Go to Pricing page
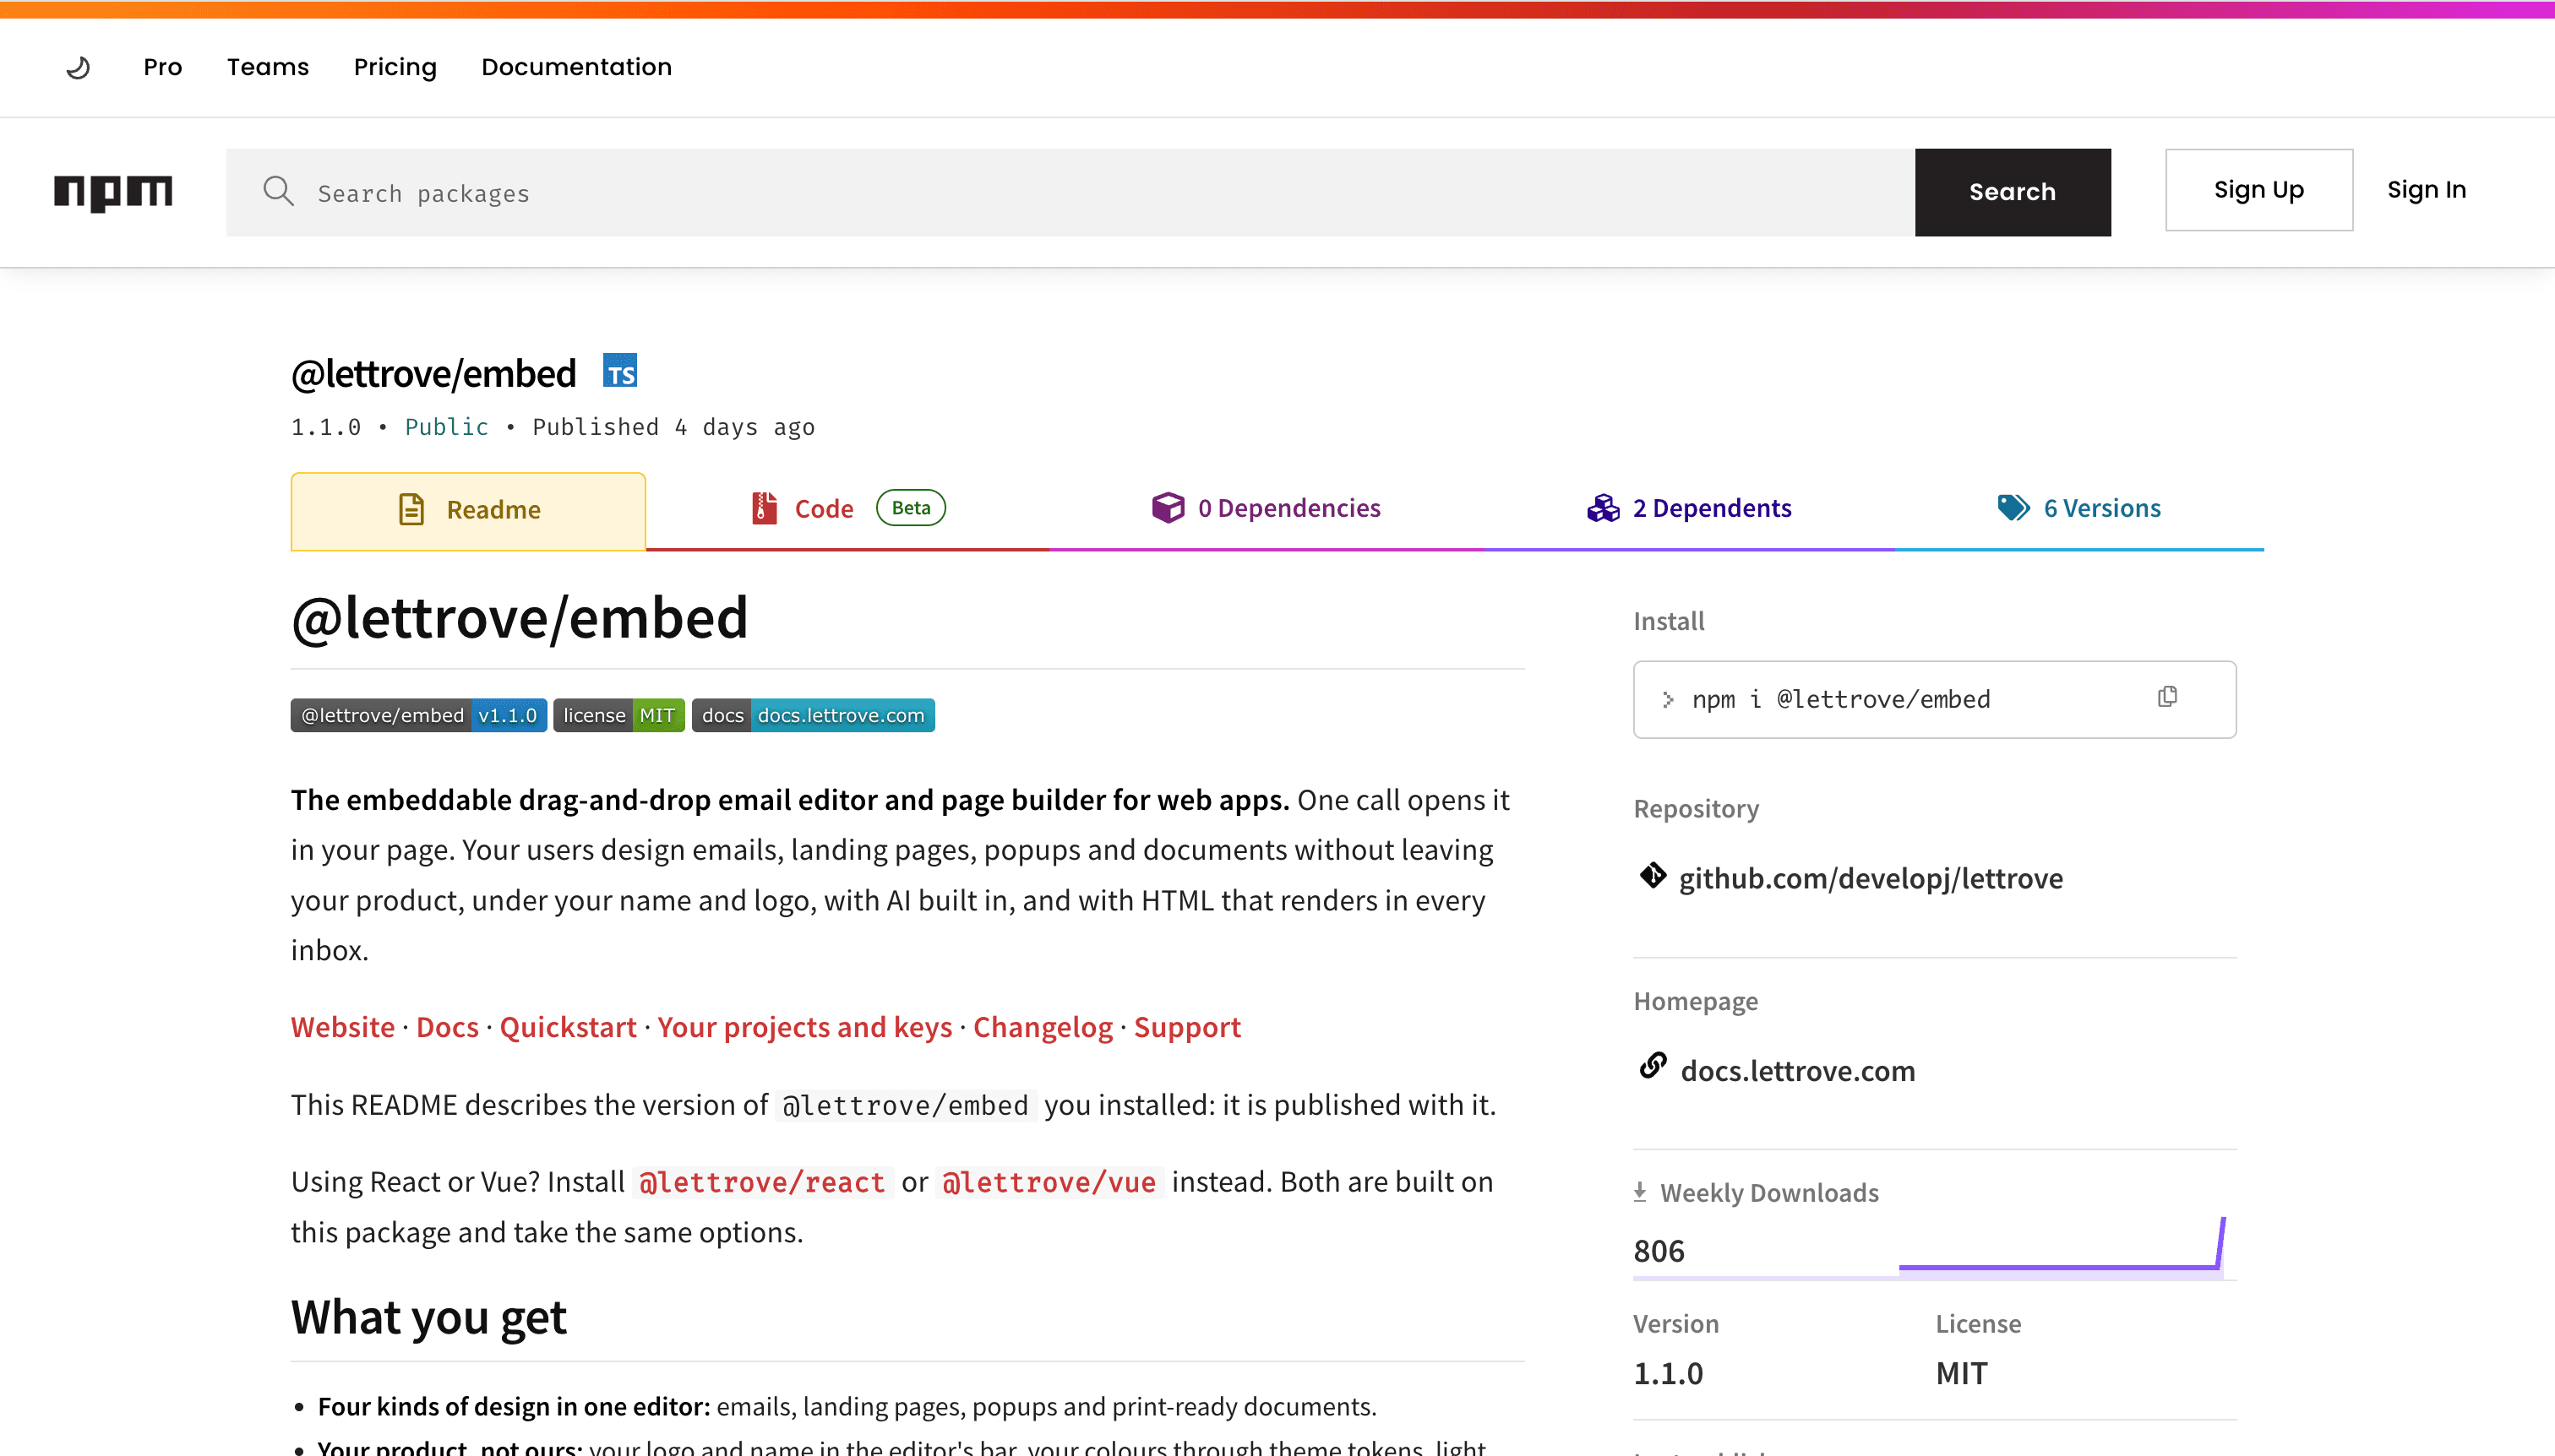This screenshot has height=1456, width=2555. (x=395, y=67)
